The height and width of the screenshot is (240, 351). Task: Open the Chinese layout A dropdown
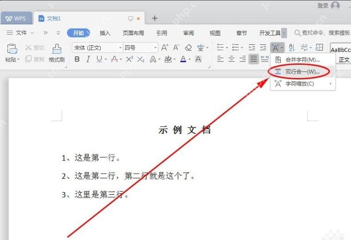pos(278,48)
